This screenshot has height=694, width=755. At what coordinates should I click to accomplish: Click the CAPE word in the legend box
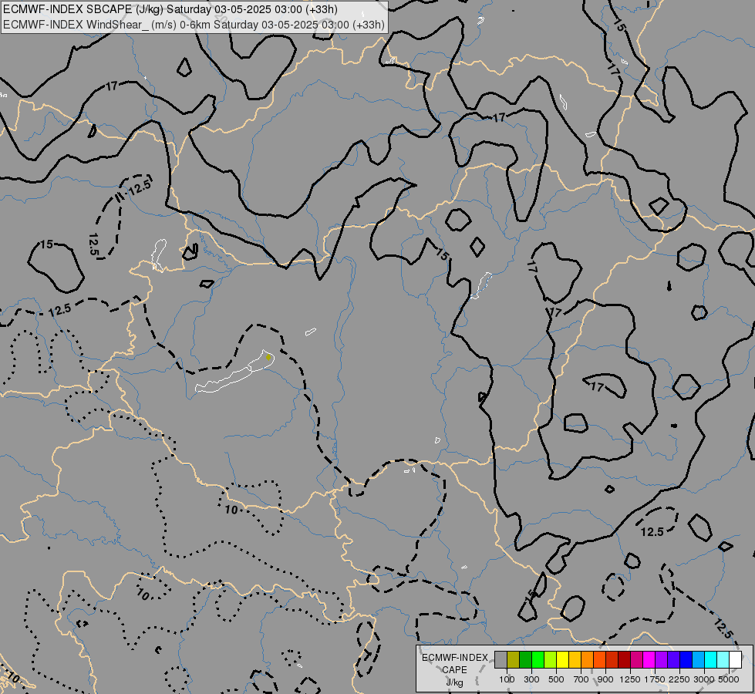coord(454,670)
